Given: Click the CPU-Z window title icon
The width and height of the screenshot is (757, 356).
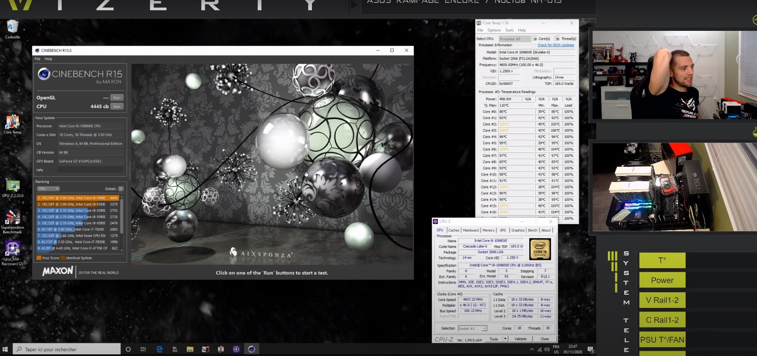Looking at the screenshot, I should 435,221.
